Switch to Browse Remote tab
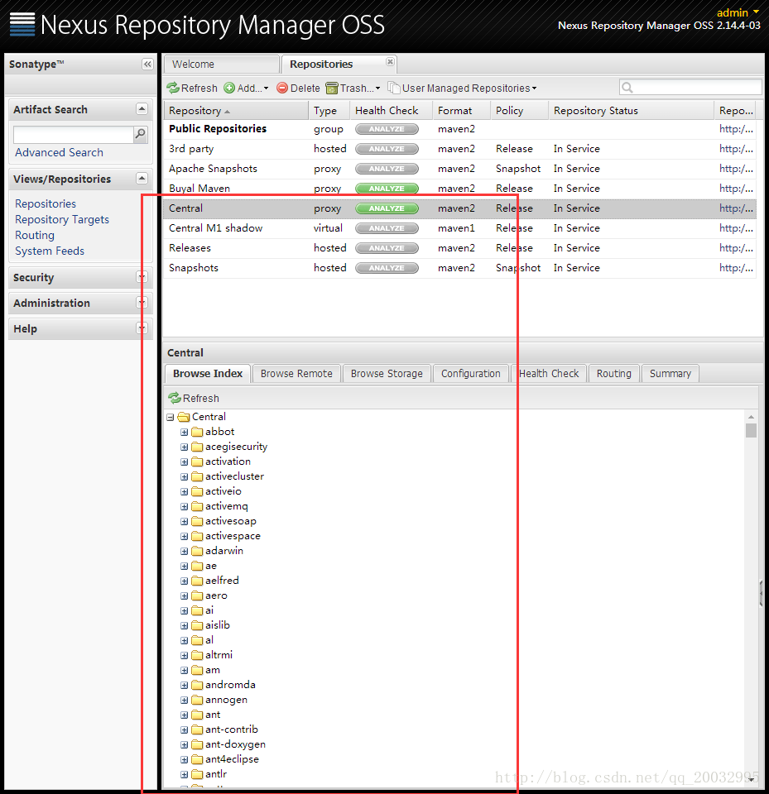 [296, 374]
